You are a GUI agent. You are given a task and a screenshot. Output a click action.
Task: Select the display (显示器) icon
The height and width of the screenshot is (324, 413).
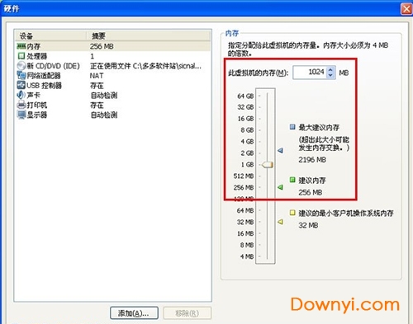click(21, 115)
